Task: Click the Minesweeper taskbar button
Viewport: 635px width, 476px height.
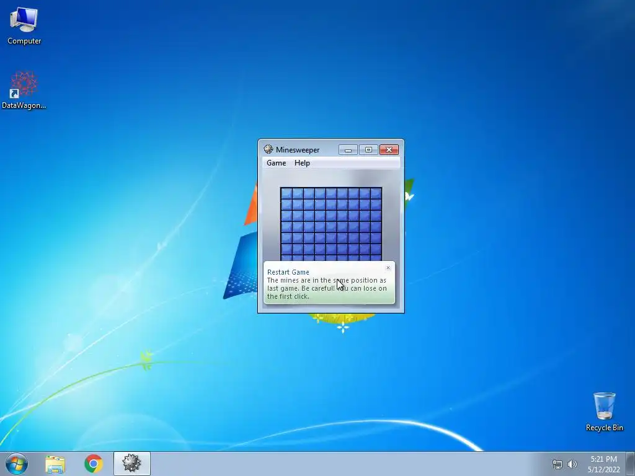Action: pyautogui.click(x=132, y=464)
